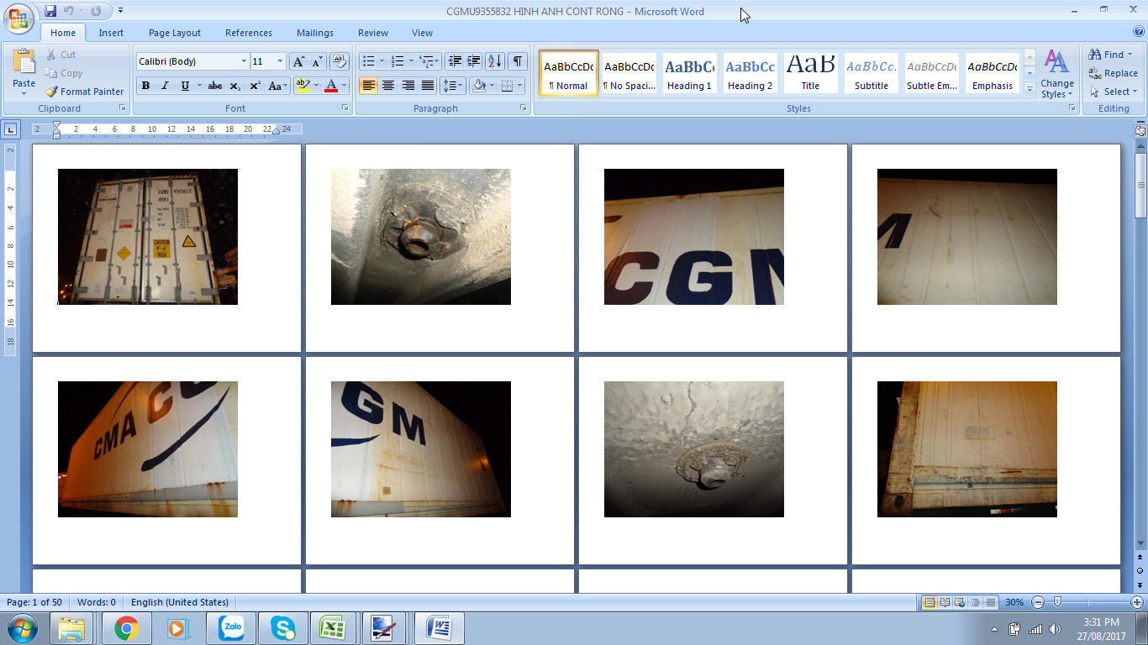Toggle bold formatting
The image size is (1148, 645).
145,86
